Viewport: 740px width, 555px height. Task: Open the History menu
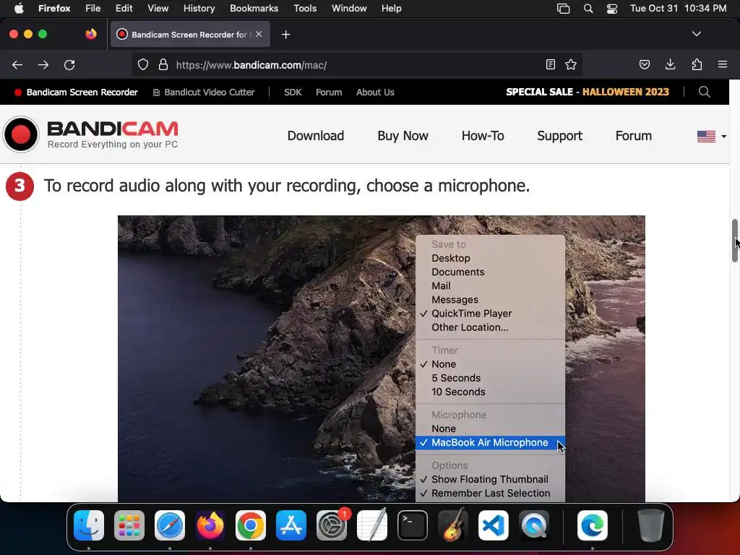(199, 8)
